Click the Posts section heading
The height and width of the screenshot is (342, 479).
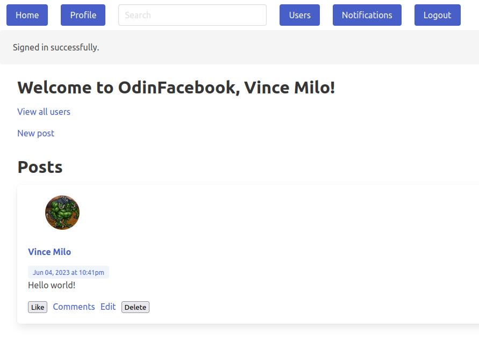click(x=40, y=167)
